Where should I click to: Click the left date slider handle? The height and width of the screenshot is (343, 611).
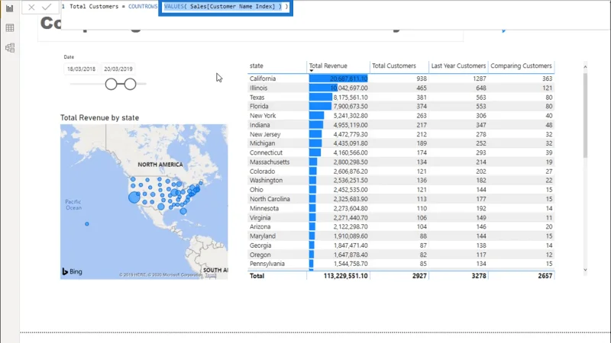click(111, 84)
